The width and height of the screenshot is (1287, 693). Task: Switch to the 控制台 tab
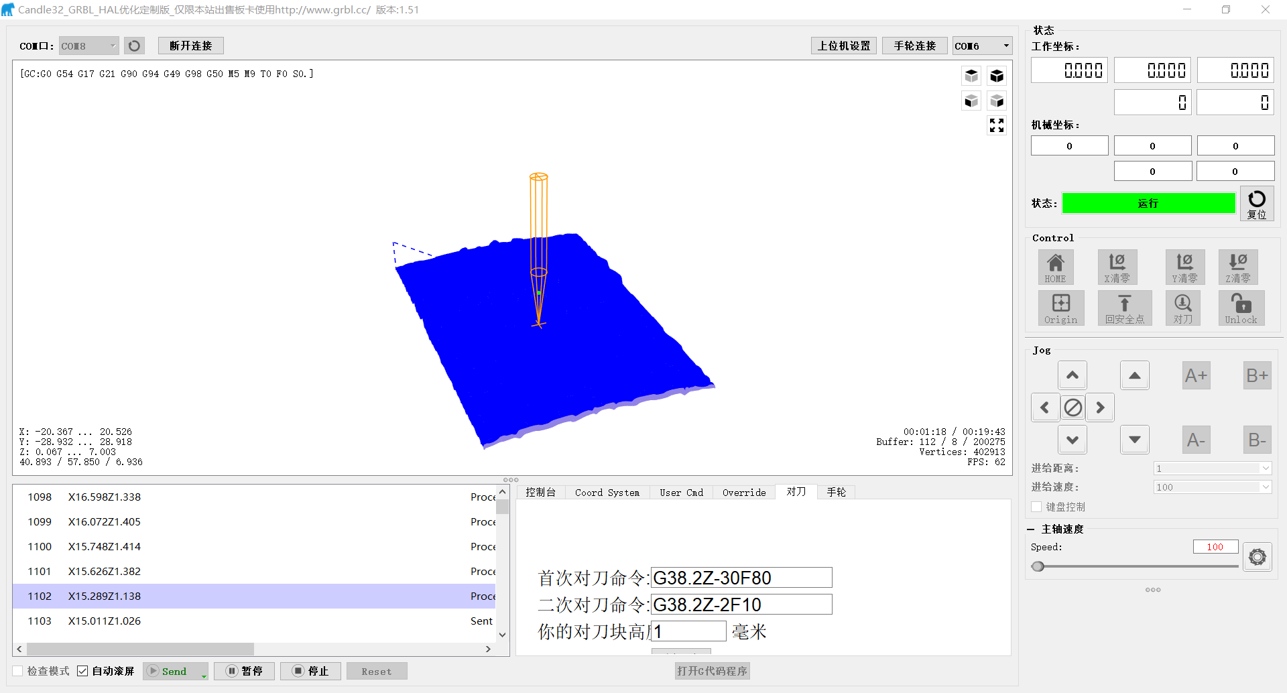(x=540, y=492)
